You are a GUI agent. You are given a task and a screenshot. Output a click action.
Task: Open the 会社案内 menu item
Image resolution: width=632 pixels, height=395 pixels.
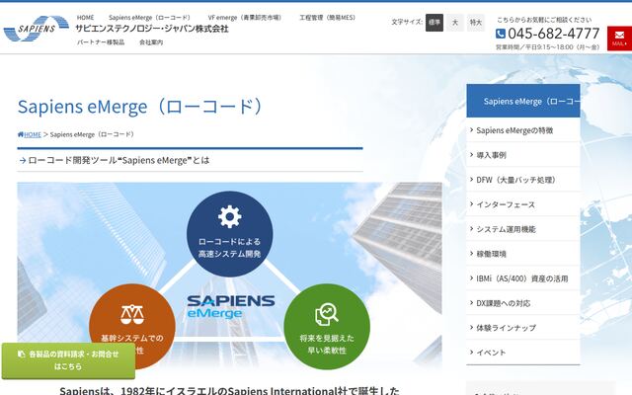point(151,41)
